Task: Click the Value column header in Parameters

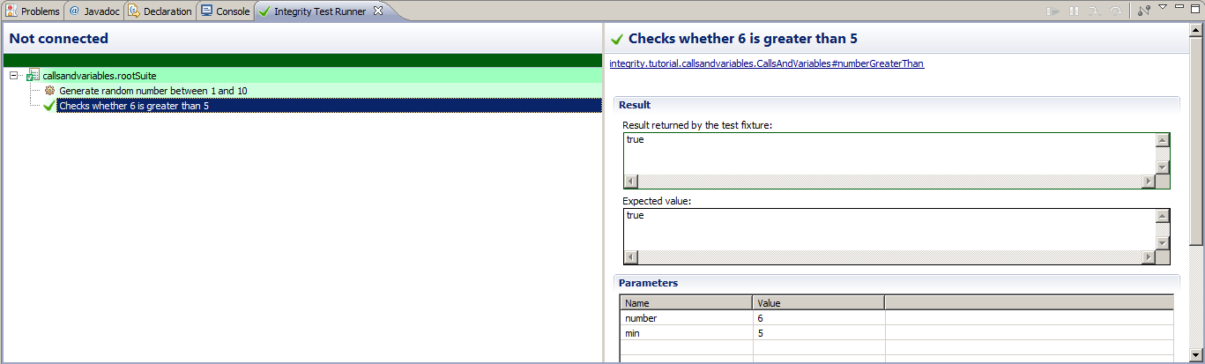Action: click(x=817, y=303)
